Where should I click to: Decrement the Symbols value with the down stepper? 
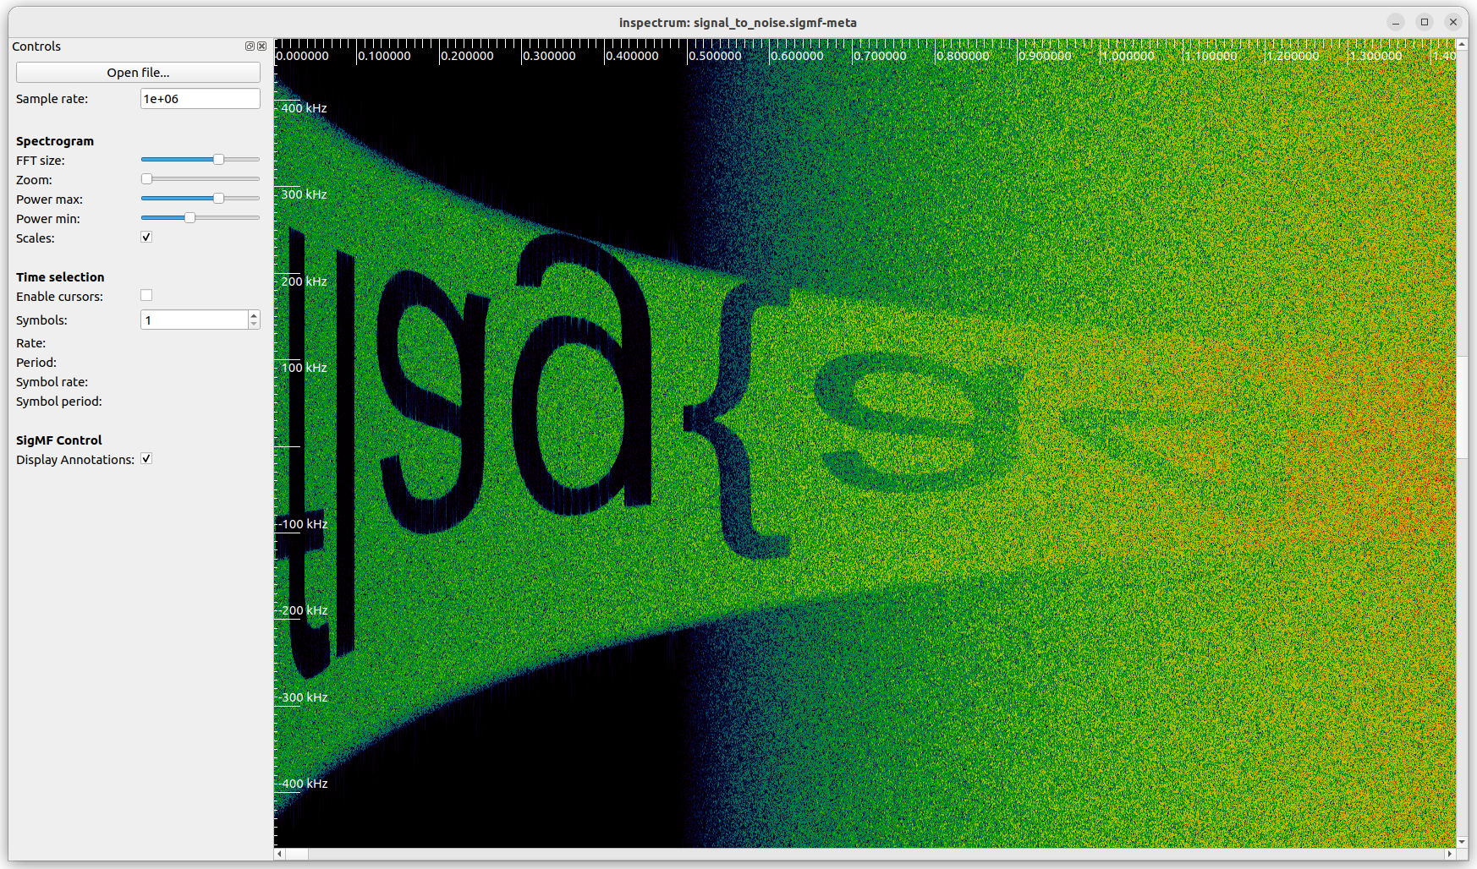(254, 325)
